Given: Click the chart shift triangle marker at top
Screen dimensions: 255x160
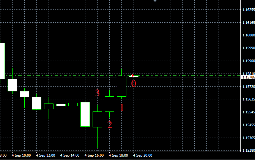Looking at the screenshot, I should click(x=155, y=1).
